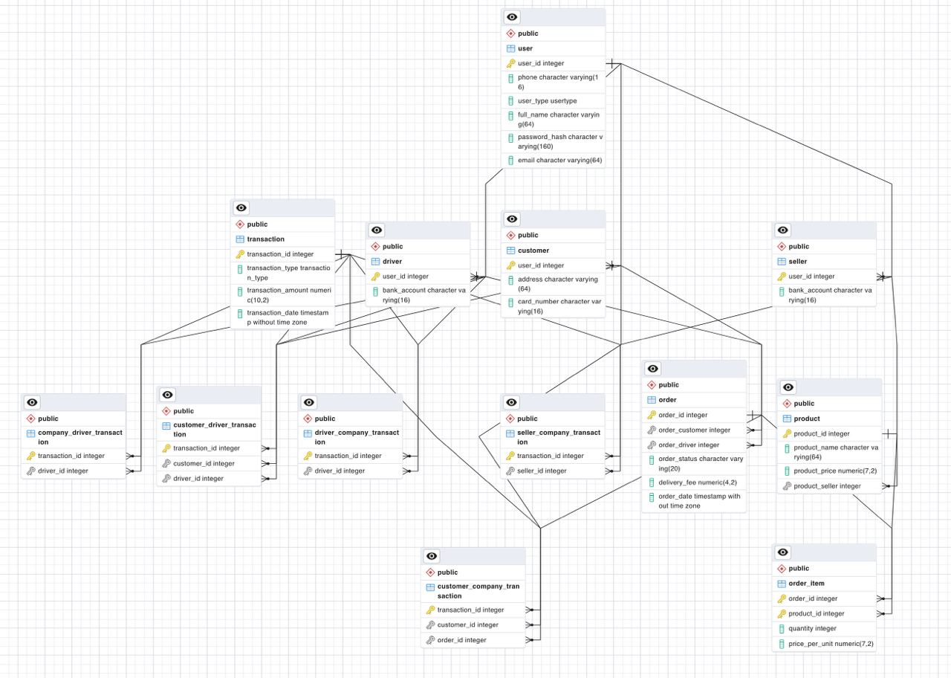The height and width of the screenshot is (678, 951).
Task: Select the seller_company_transaction table title
Action: (559, 437)
